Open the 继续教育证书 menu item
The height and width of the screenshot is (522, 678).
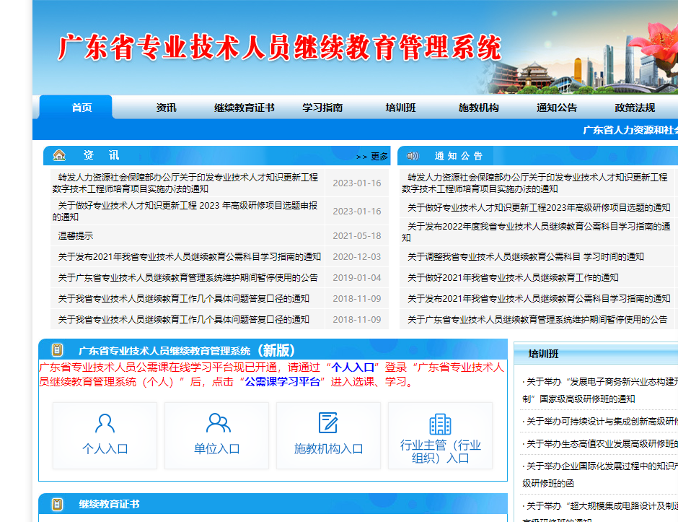(x=244, y=108)
